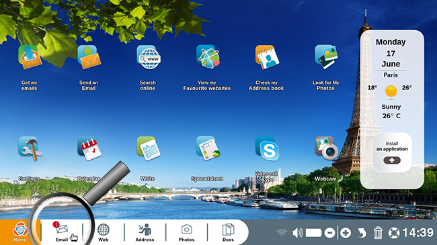Go to Home in taskbar

point(19,232)
